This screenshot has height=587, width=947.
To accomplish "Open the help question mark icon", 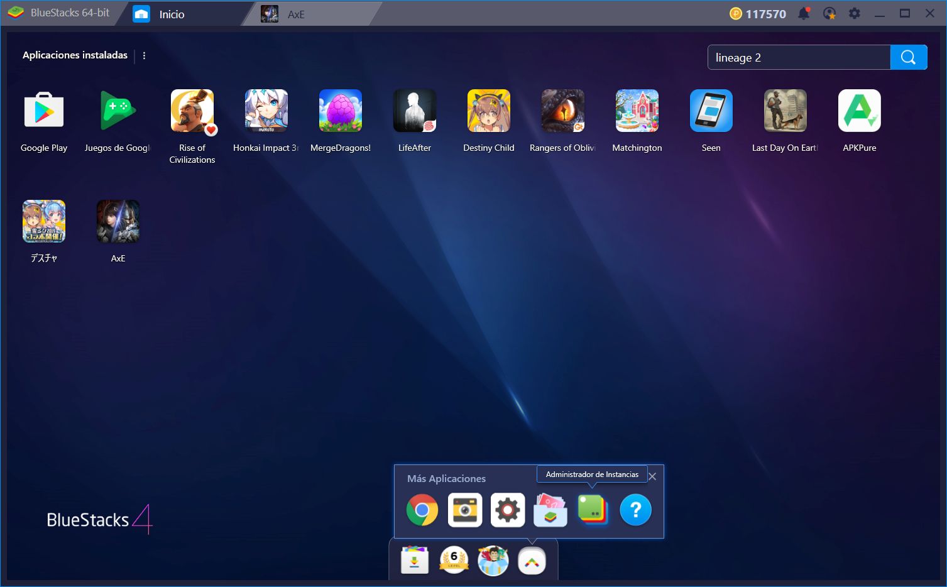I will [x=635, y=510].
